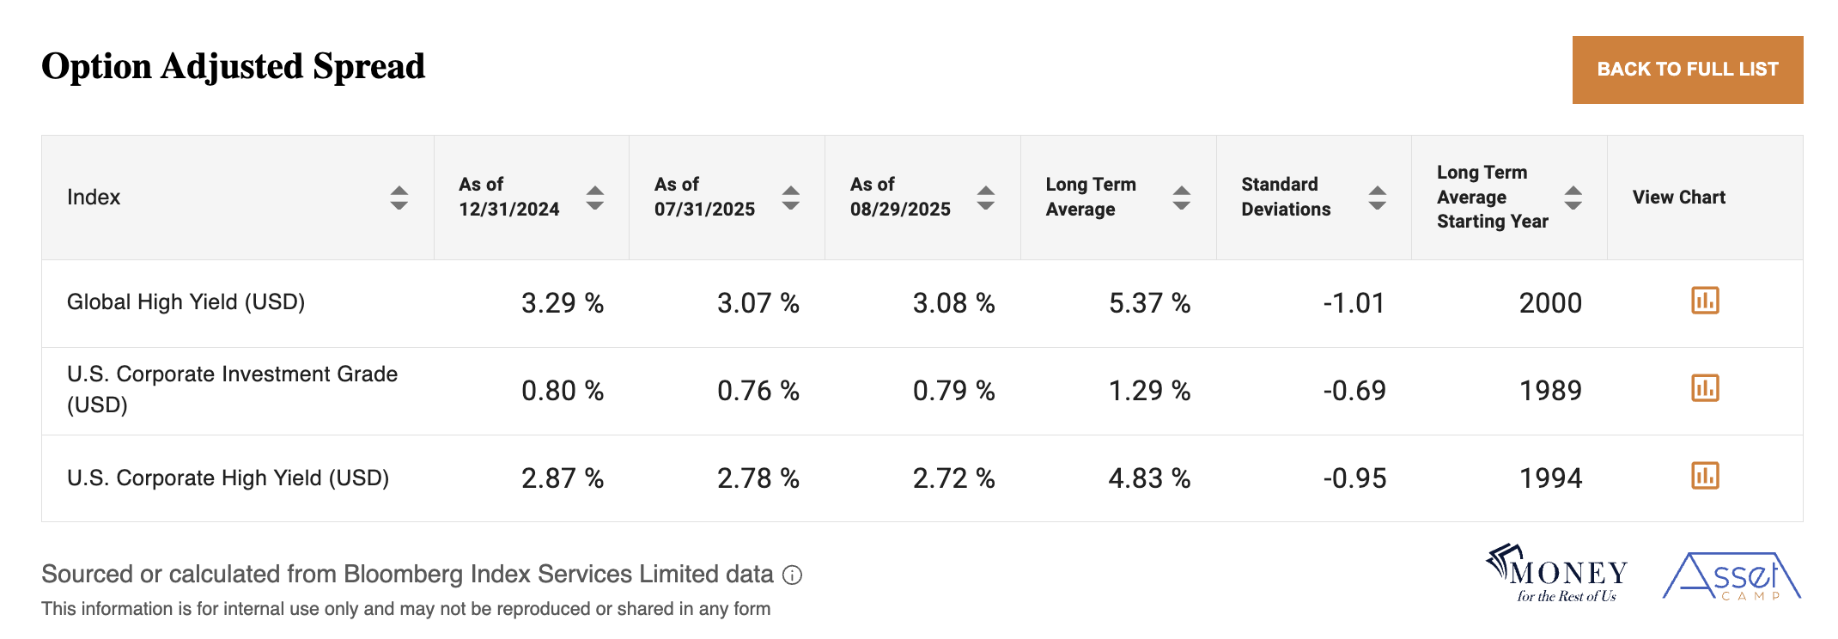
Task: Click the Global High Yield 08/29/2025 value 3.08 %
Action: coord(953,303)
